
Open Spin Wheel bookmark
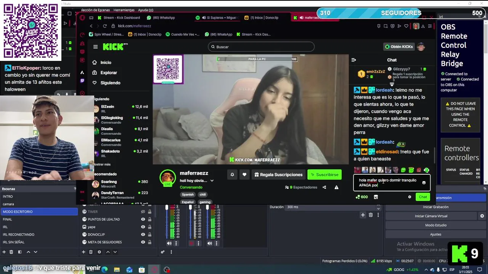click(106, 34)
